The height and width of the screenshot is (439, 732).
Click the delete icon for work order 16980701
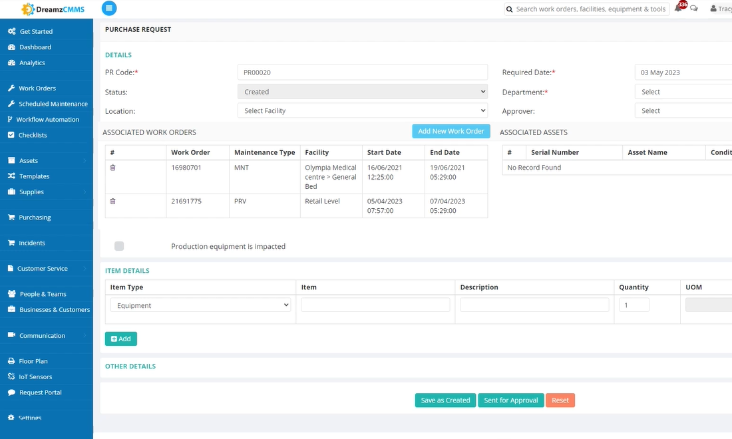(112, 167)
